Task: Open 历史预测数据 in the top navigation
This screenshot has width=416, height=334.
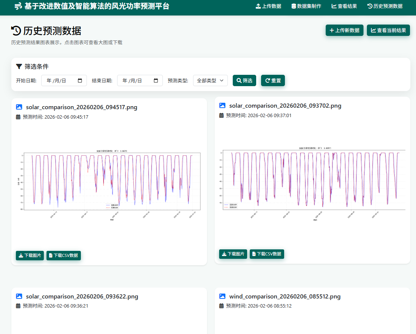Action: point(385,6)
